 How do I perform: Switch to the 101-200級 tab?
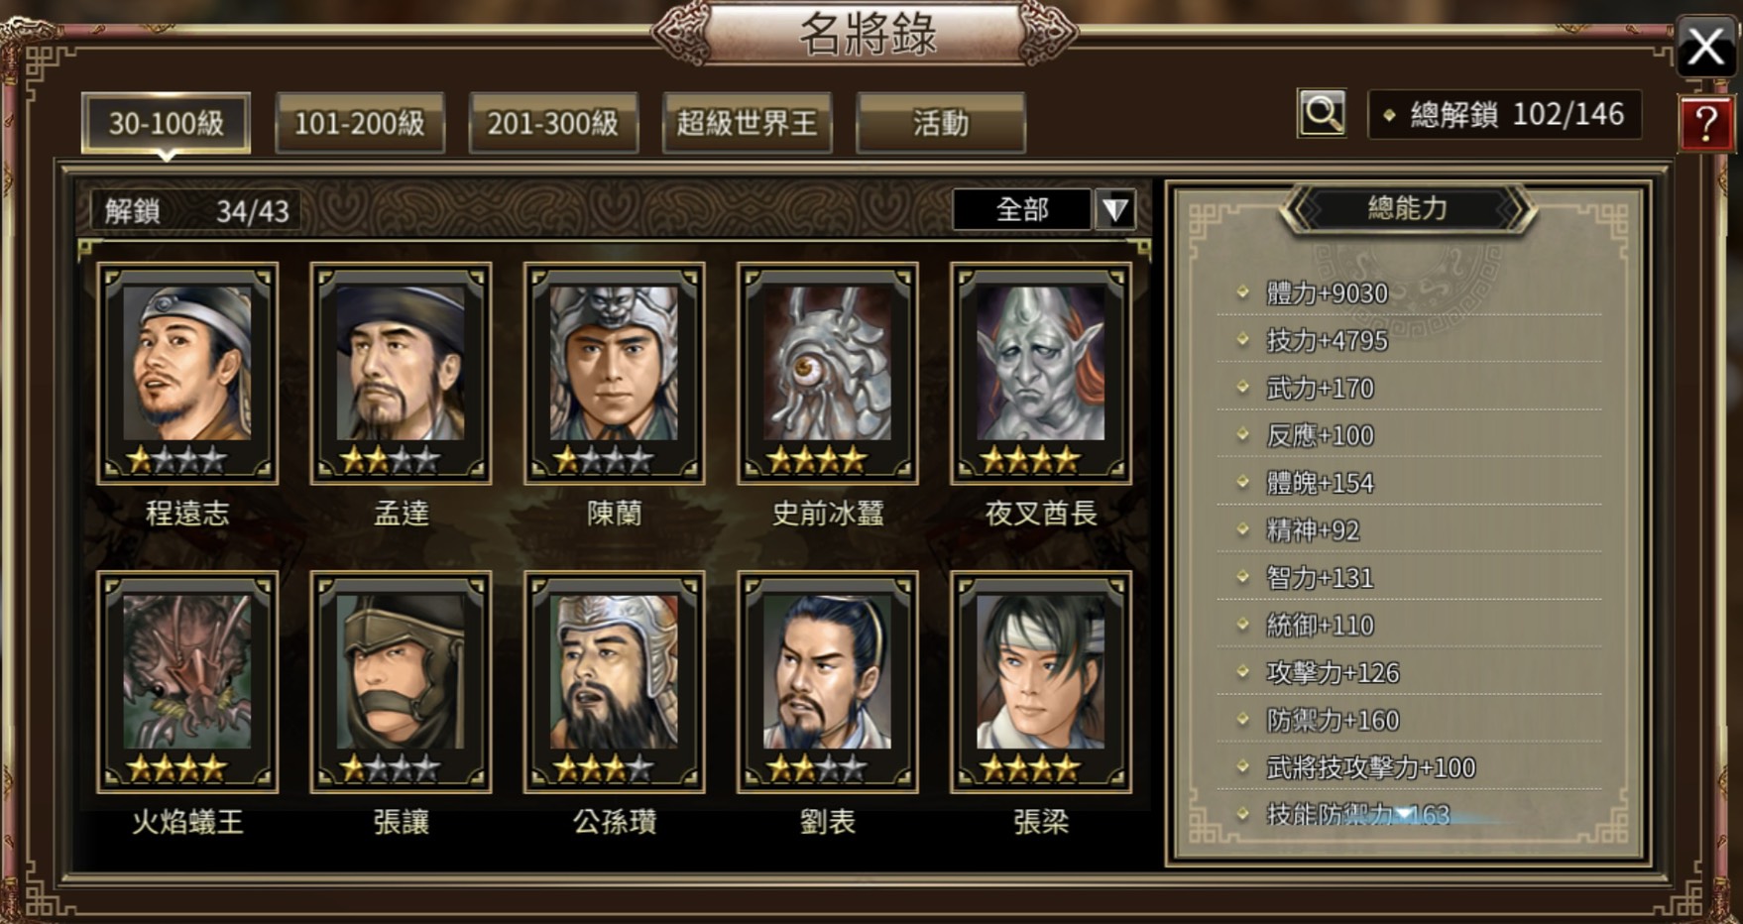click(360, 123)
